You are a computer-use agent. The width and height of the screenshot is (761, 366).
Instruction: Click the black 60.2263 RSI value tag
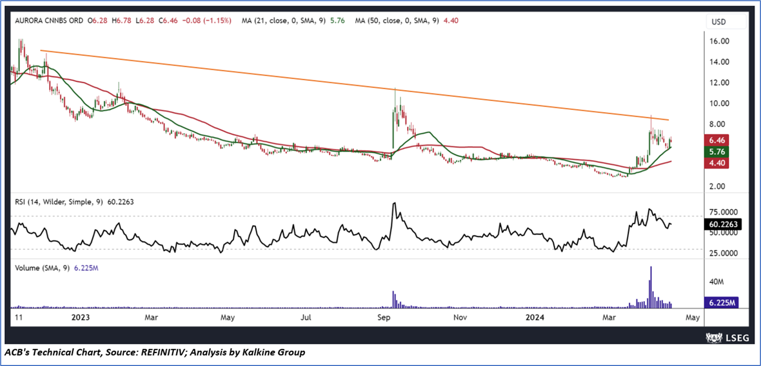pyautogui.click(x=723, y=224)
